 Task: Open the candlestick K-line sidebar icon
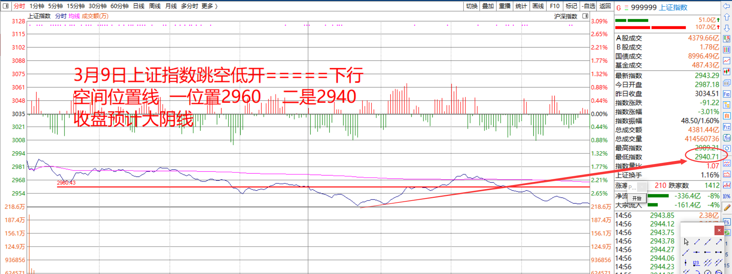[x=727, y=72]
